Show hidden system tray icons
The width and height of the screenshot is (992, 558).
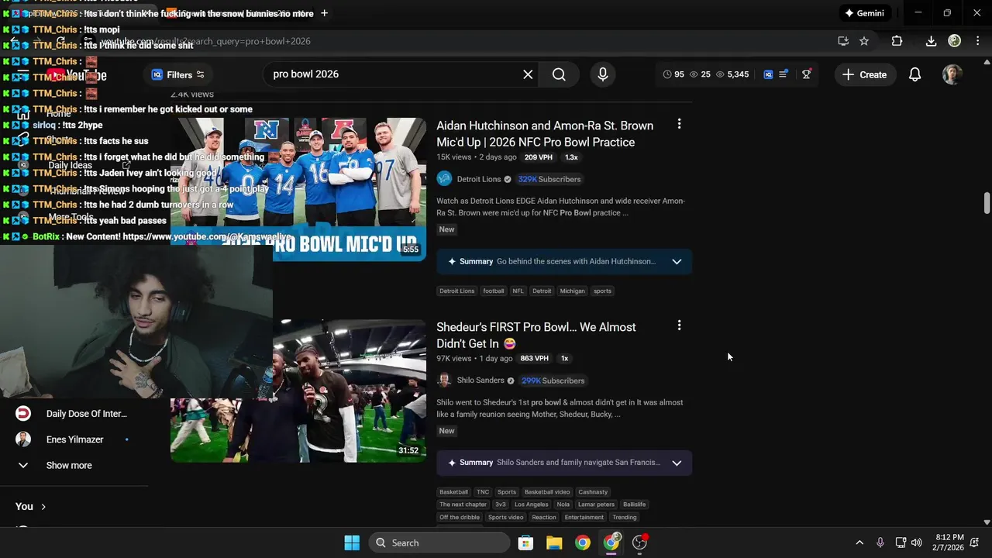coord(859,542)
